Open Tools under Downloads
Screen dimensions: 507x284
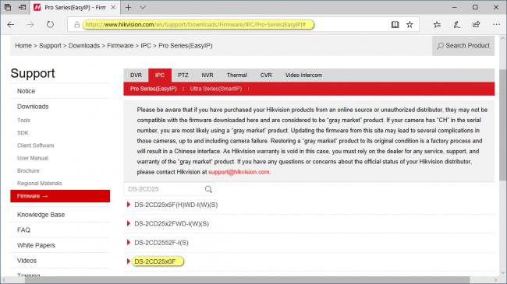point(23,120)
